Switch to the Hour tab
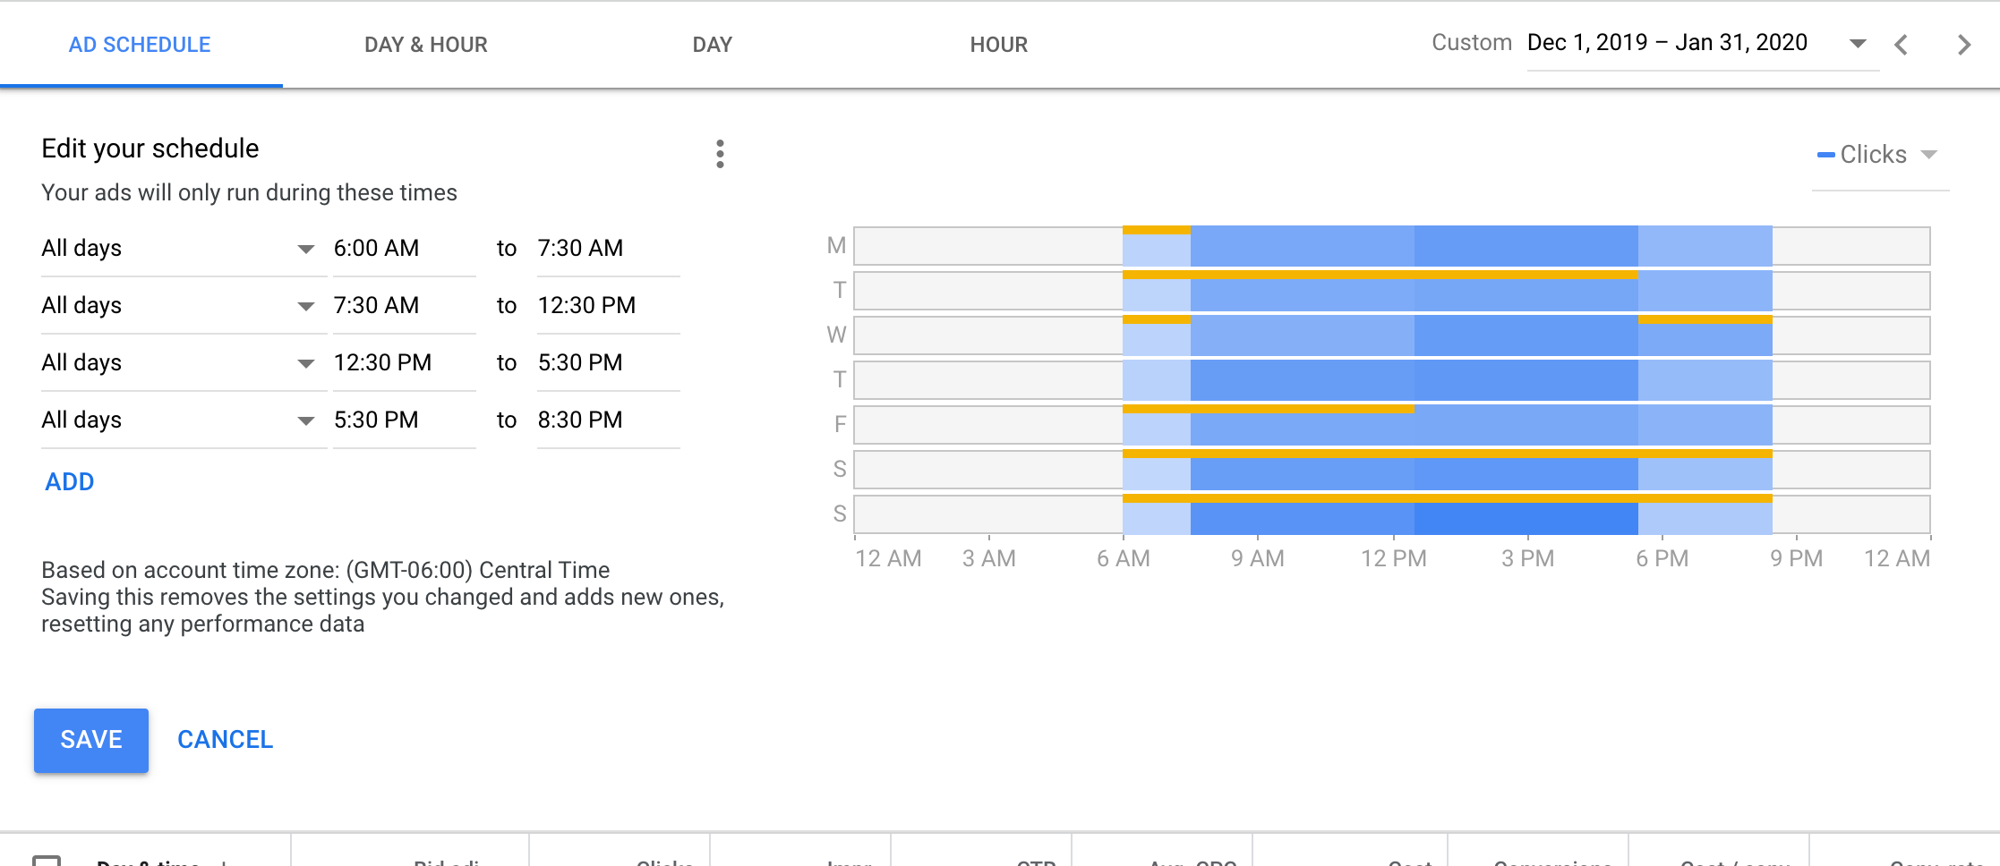Viewport: 2000px width, 866px height. coord(998,45)
